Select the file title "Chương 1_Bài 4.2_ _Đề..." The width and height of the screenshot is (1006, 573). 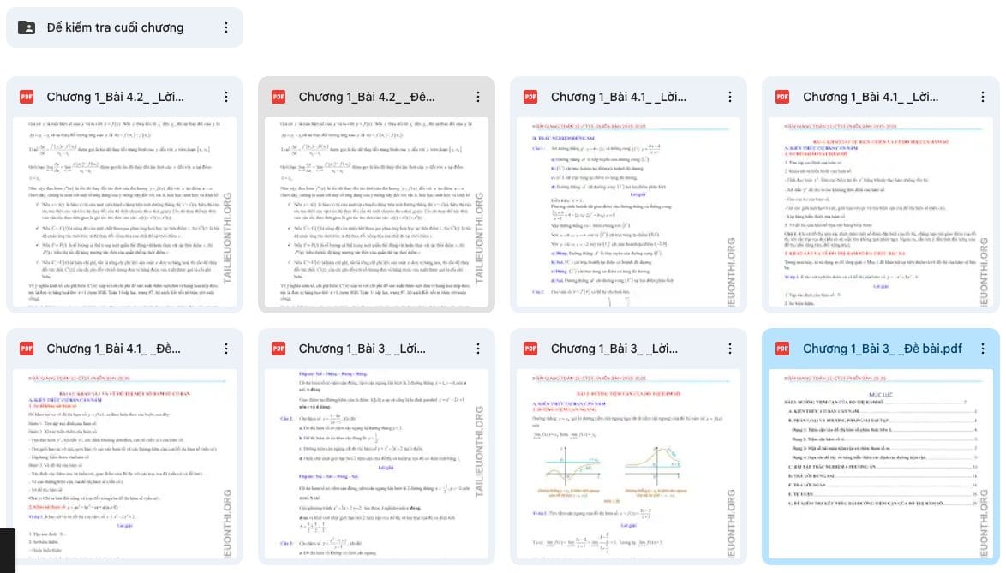(367, 97)
